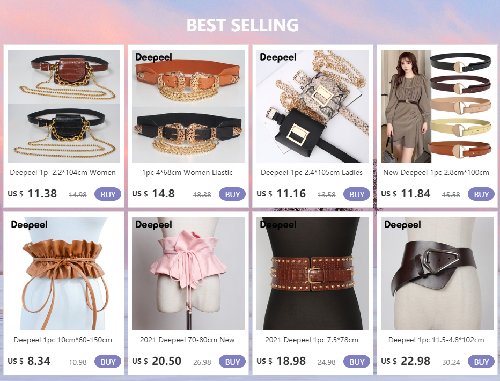Open '1pc 4*68cm Women Elastic' title link

tap(188, 172)
